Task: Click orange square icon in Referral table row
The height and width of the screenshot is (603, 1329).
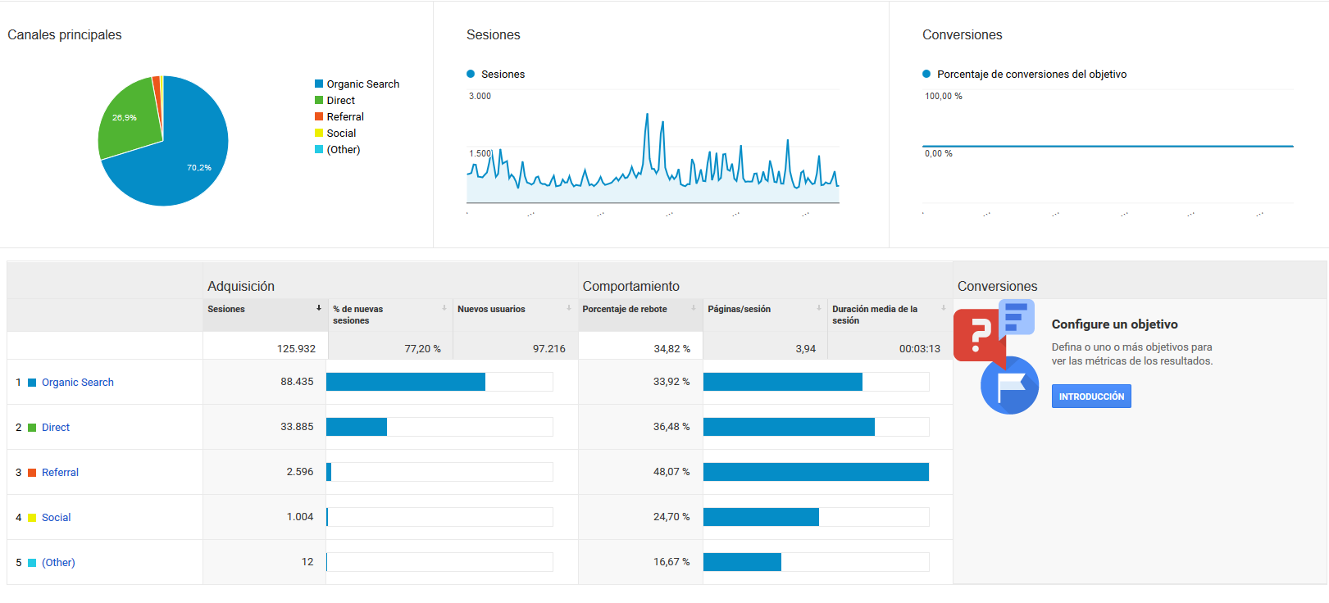Action: coord(32,473)
